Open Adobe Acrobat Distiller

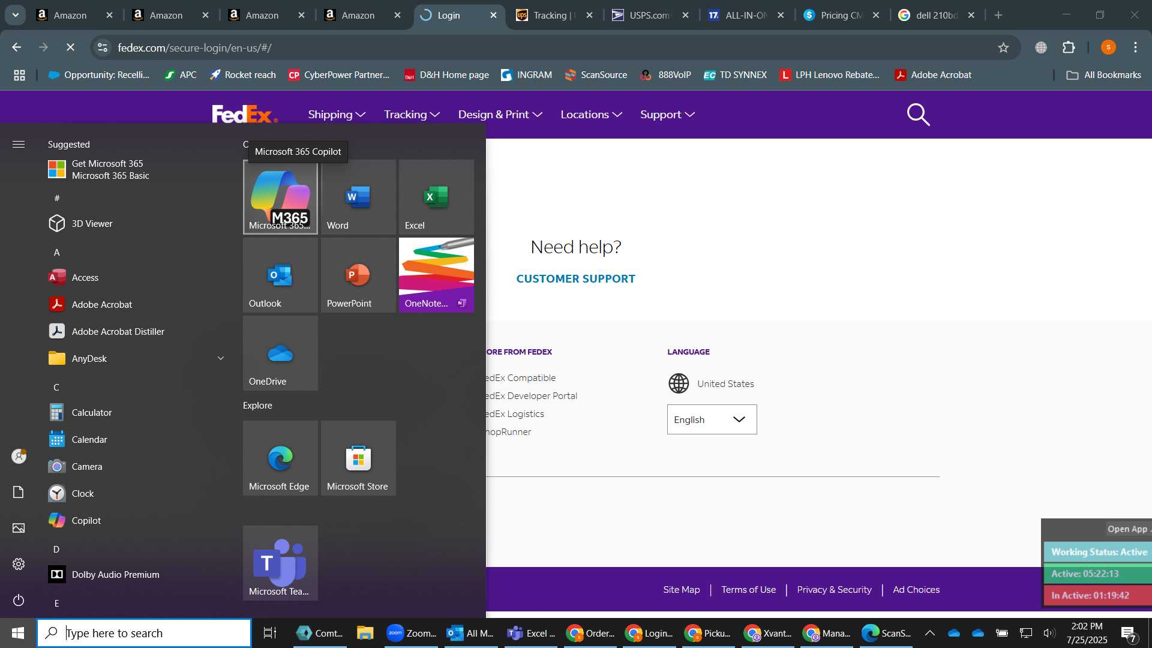click(x=138, y=331)
